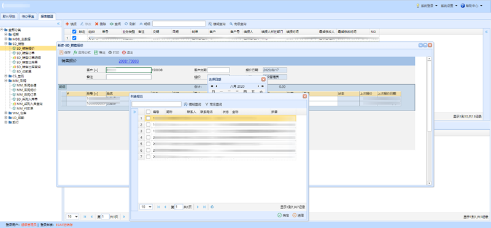Open the SD_收款单 tree node
The width and height of the screenshot is (491, 228).
(25, 71)
